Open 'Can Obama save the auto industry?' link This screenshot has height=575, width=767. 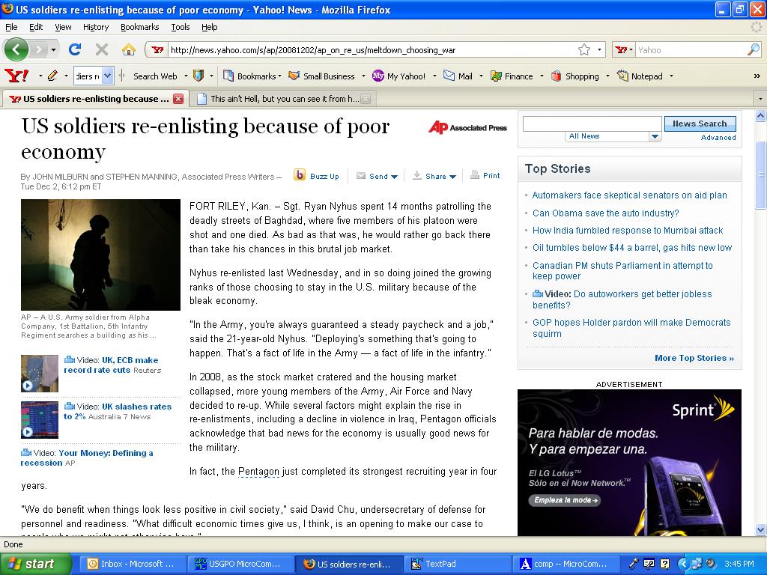tap(605, 213)
